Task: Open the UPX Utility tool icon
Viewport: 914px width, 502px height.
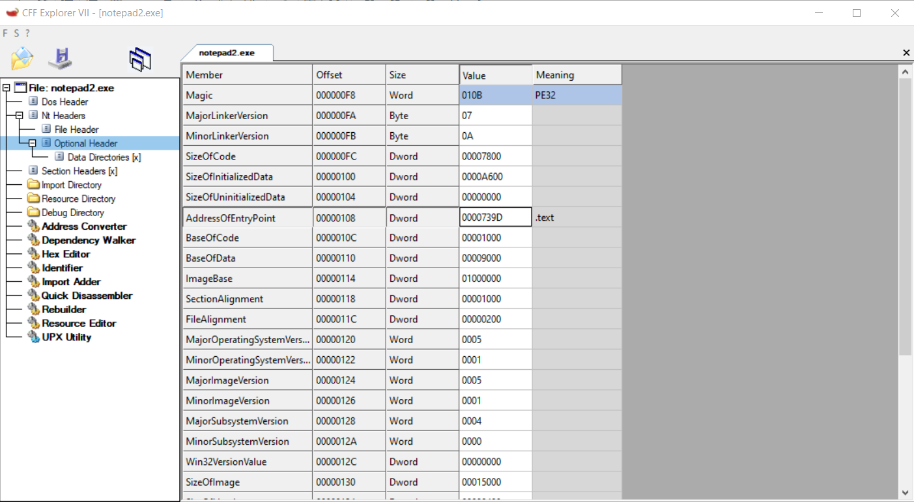Action: (33, 337)
